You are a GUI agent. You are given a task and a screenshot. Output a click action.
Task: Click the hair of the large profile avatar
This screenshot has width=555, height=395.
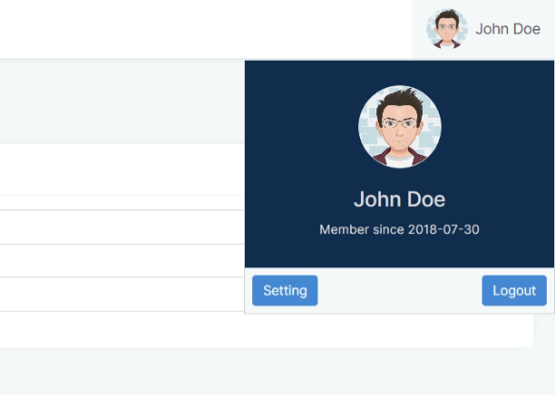400,100
